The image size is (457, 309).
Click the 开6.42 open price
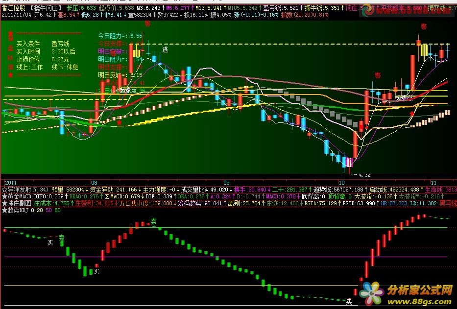coord(43,15)
